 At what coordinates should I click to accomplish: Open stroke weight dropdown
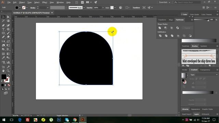tap(48, 8)
